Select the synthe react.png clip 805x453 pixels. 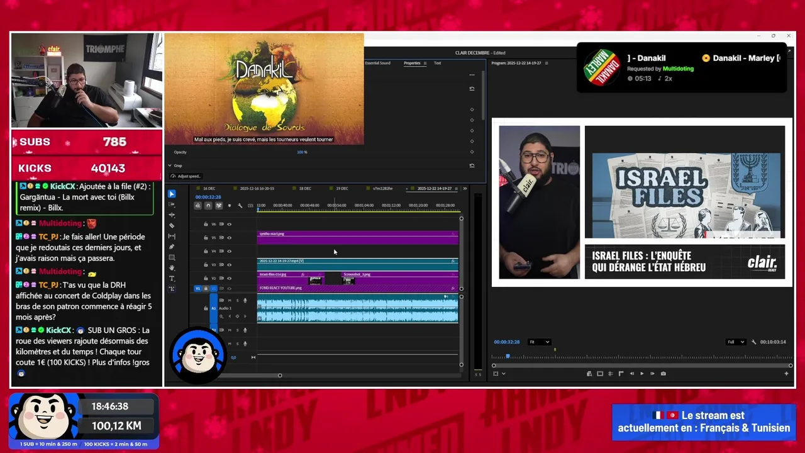click(x=357, y=237)
